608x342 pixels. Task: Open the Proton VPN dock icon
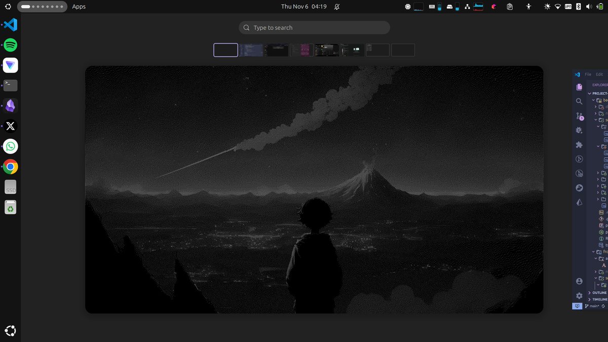tap(10, 65)
